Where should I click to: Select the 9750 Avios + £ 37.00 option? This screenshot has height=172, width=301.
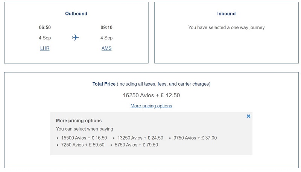click(195, 138)
